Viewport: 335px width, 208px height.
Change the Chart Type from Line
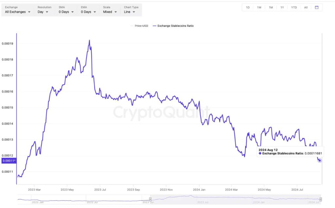[x=130, y=11]
